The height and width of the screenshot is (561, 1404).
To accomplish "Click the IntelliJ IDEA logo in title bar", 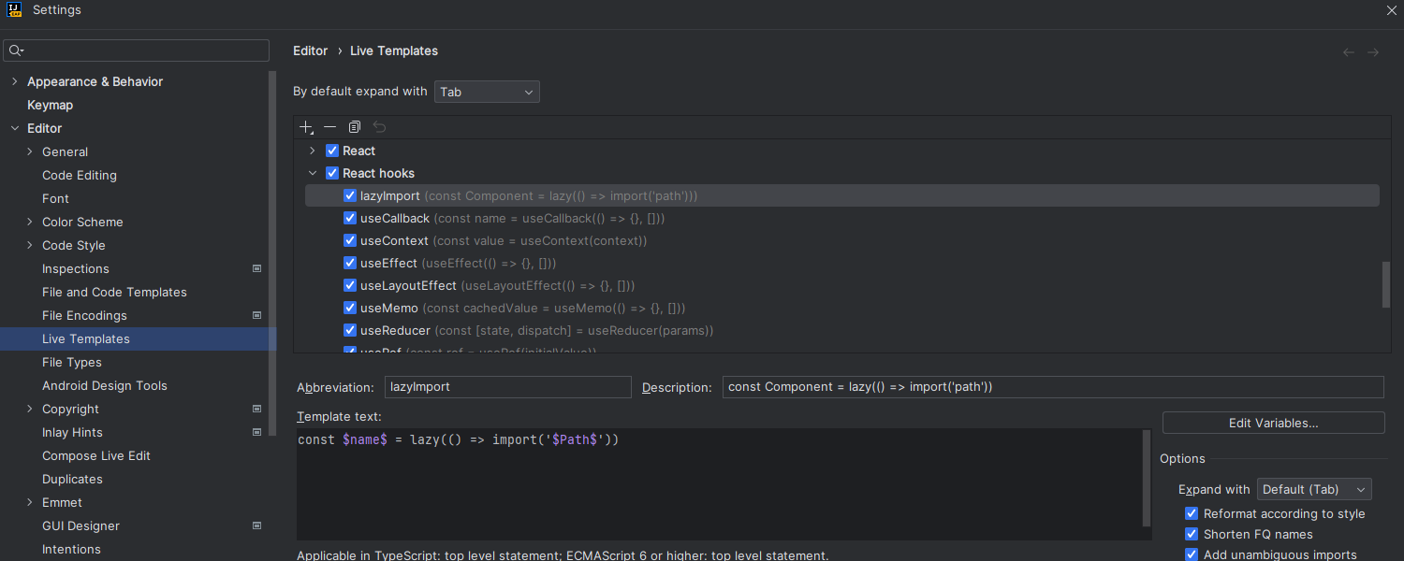I will [x=16, y=10].
